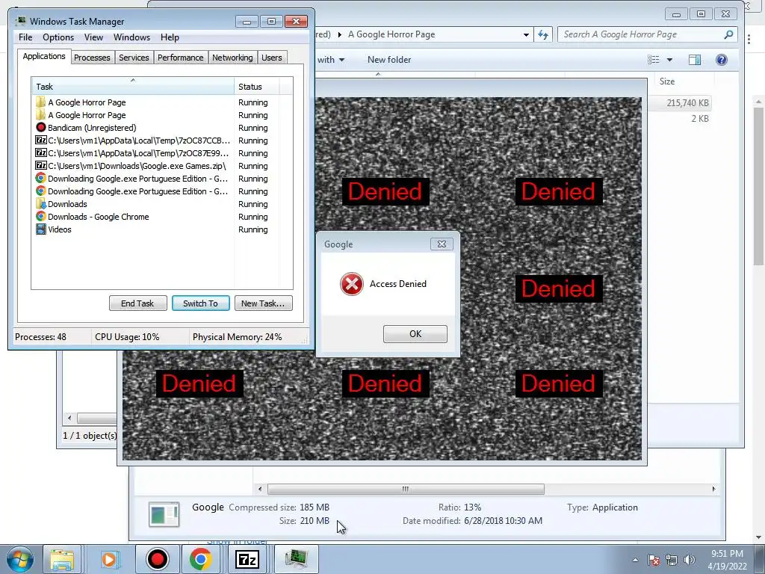This screenshot has height=574, width=765.
Task: Click 215,740 KB size cell
Action: (687, 103)
